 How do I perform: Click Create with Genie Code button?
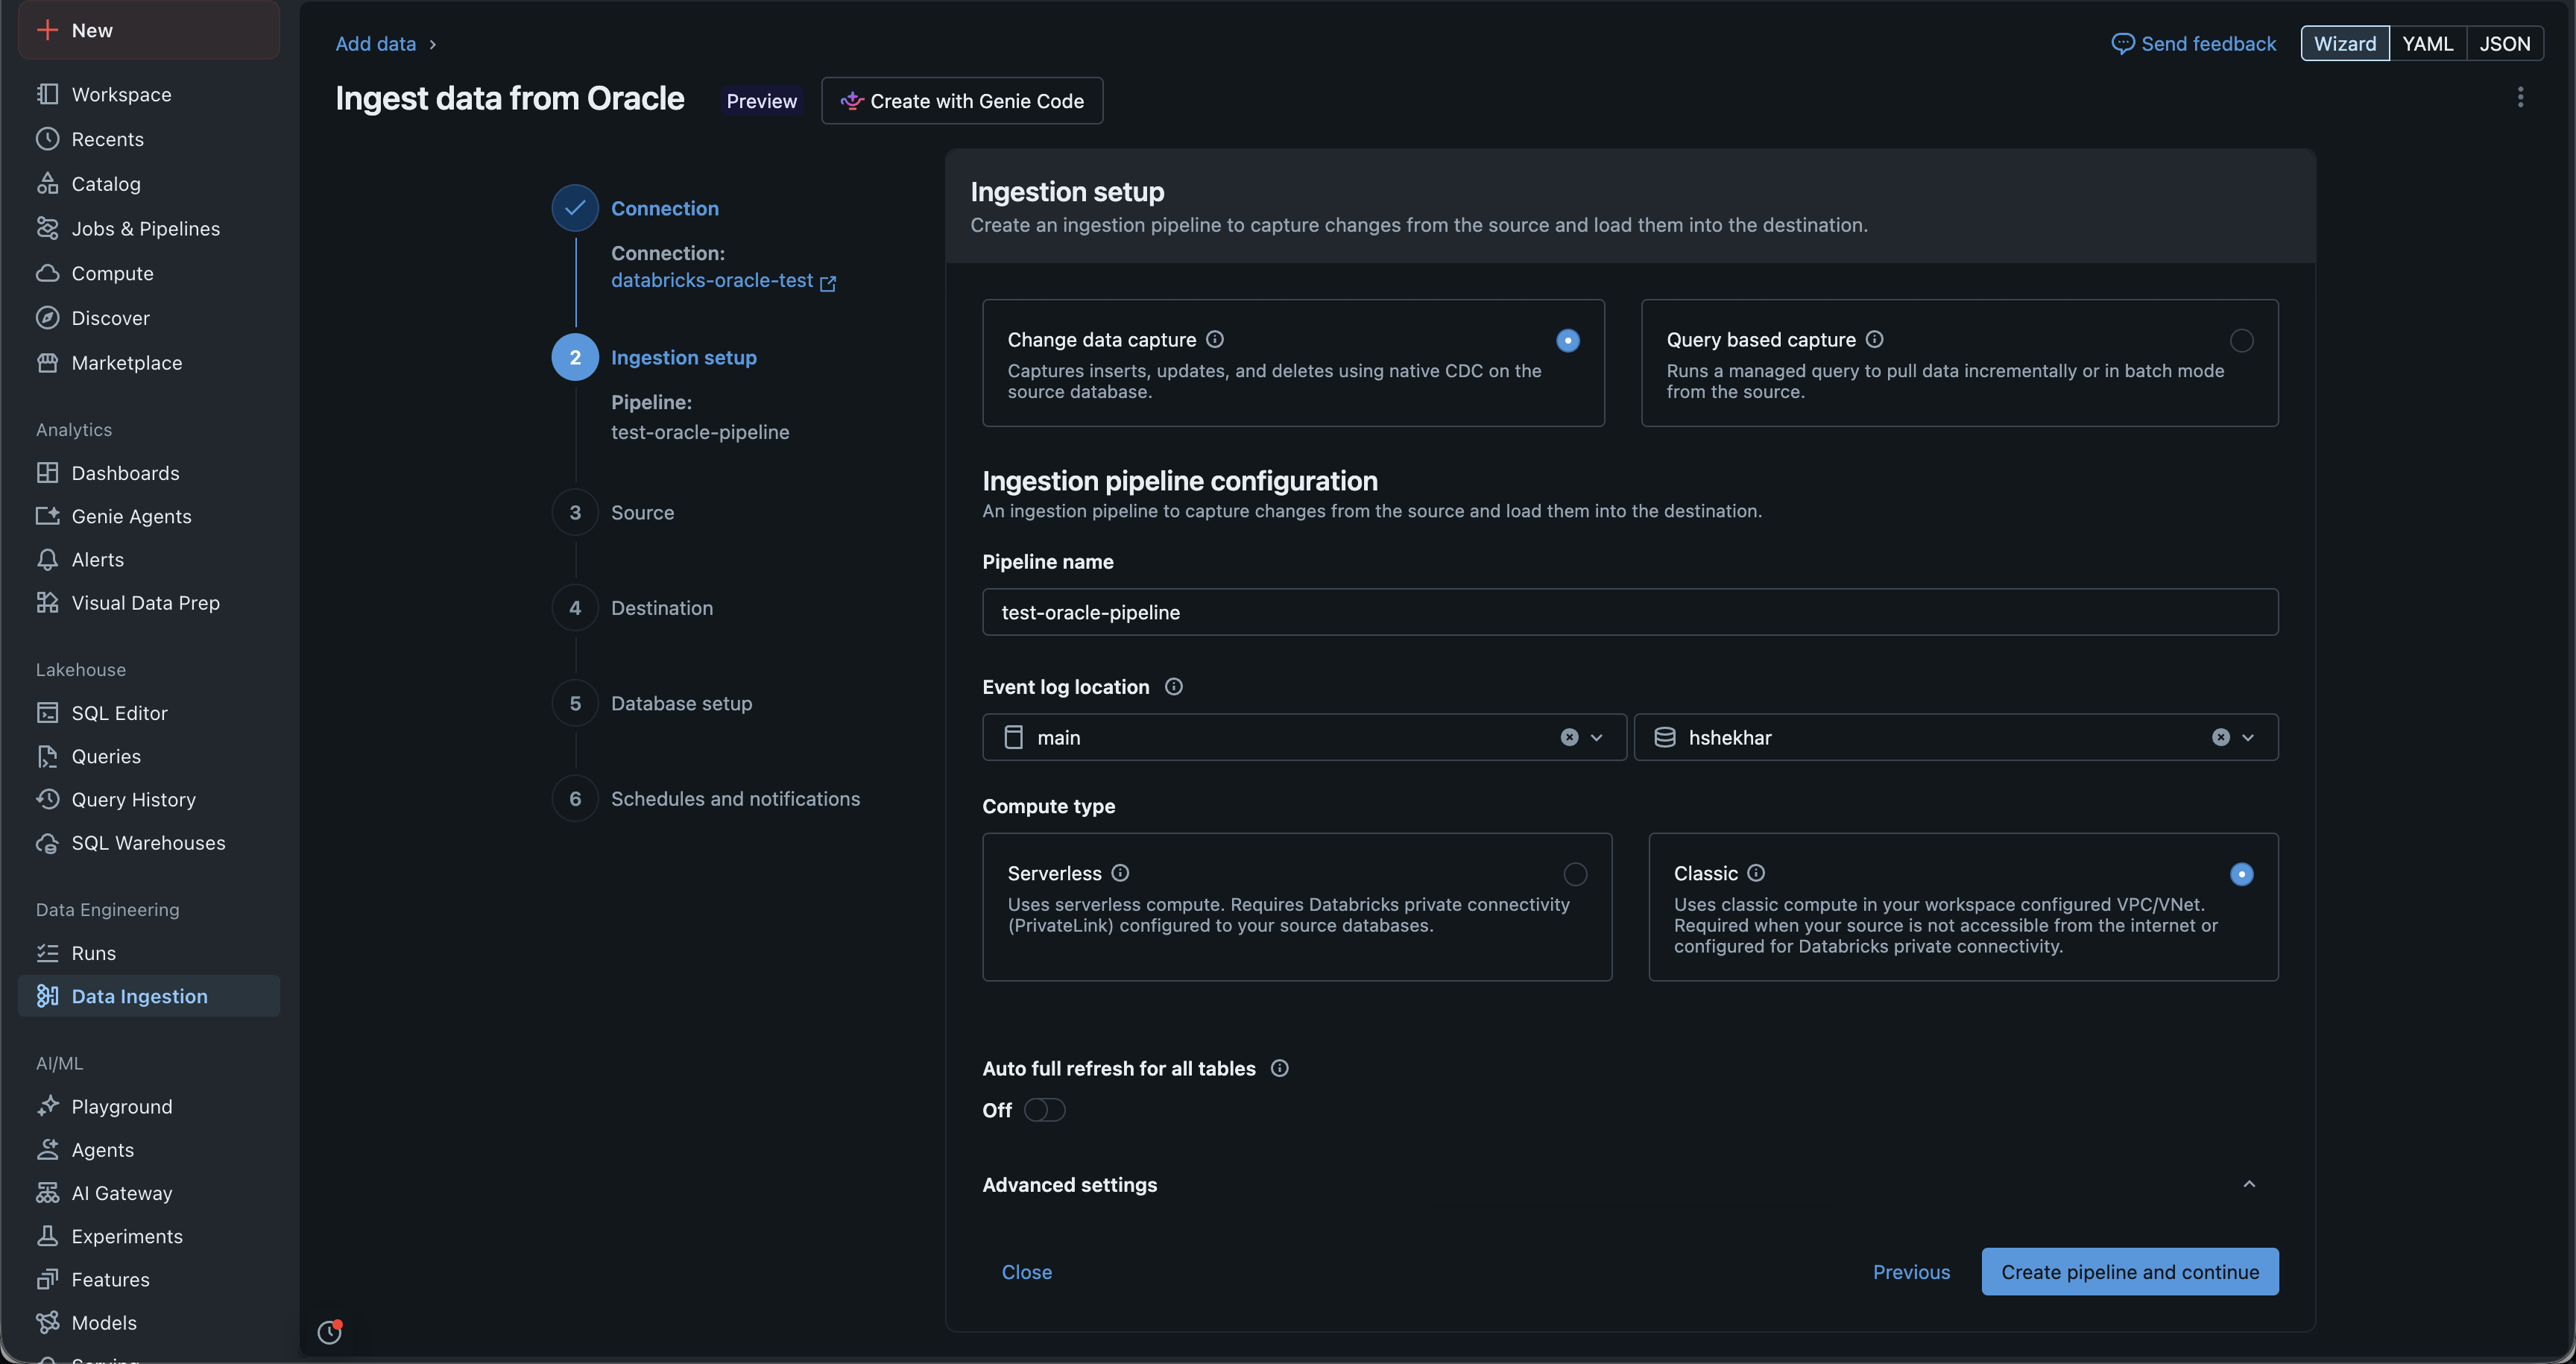coord(962,100)
